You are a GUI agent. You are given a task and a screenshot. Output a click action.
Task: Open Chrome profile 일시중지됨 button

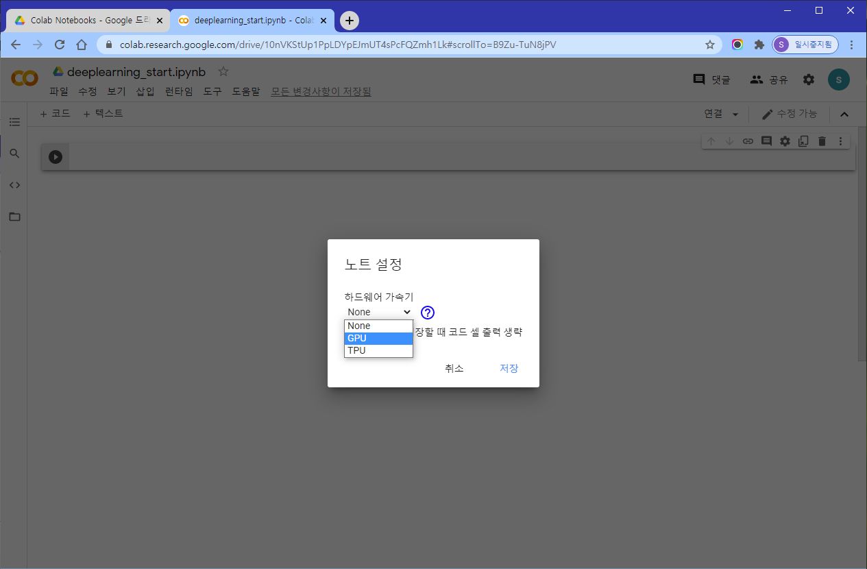coord(805,45)
